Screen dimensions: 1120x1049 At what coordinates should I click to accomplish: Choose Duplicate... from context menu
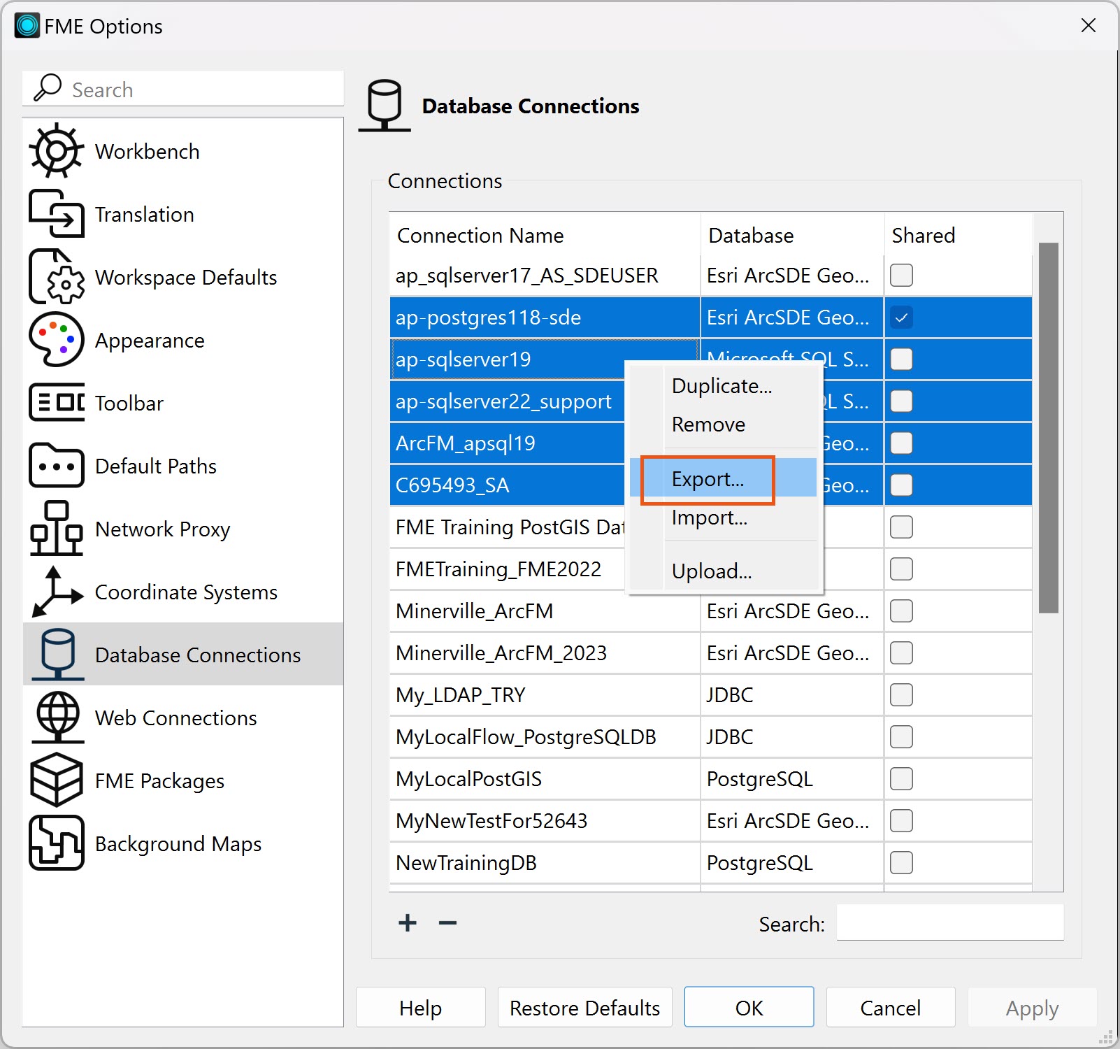click(x=724, y=386)
